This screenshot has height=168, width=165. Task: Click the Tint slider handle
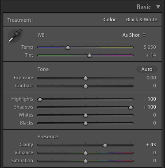coord(89,55)
